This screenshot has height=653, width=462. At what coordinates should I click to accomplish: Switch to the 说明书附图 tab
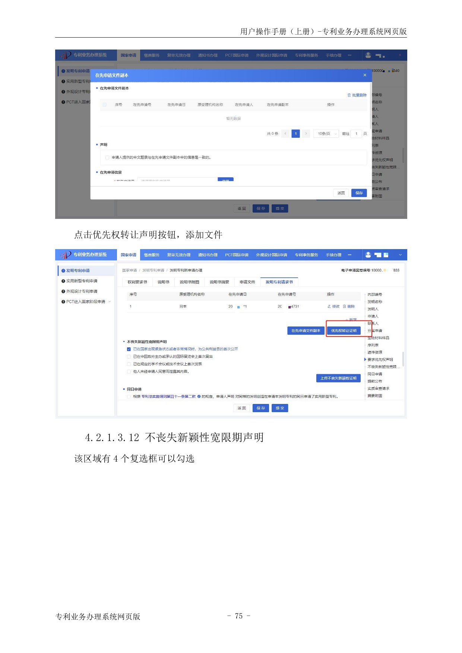(189, 282)
